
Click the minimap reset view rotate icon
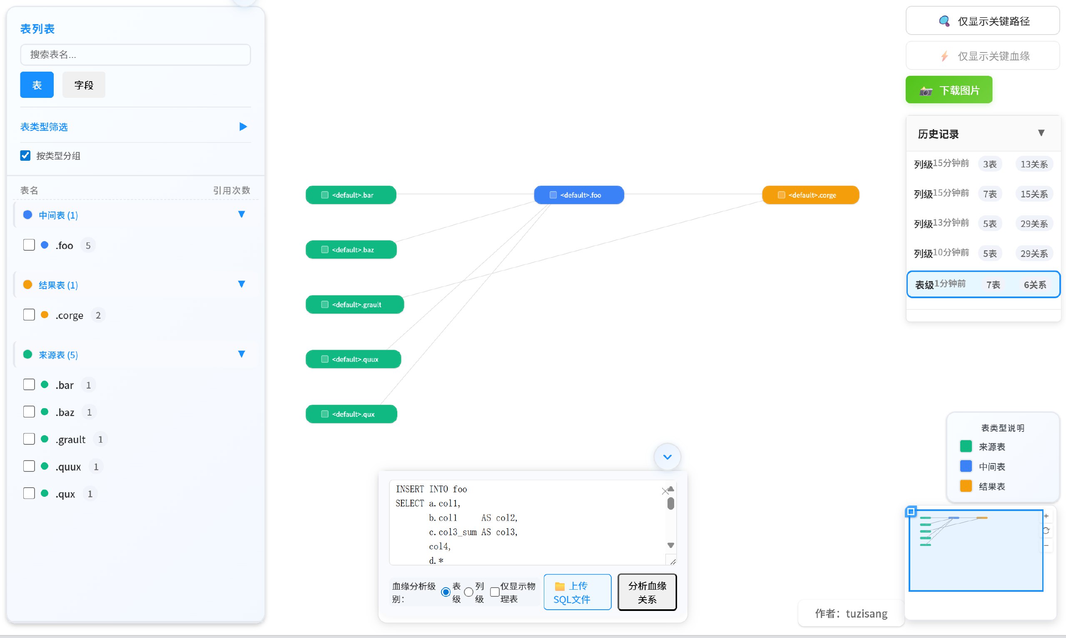click(x=1046, y=531)
